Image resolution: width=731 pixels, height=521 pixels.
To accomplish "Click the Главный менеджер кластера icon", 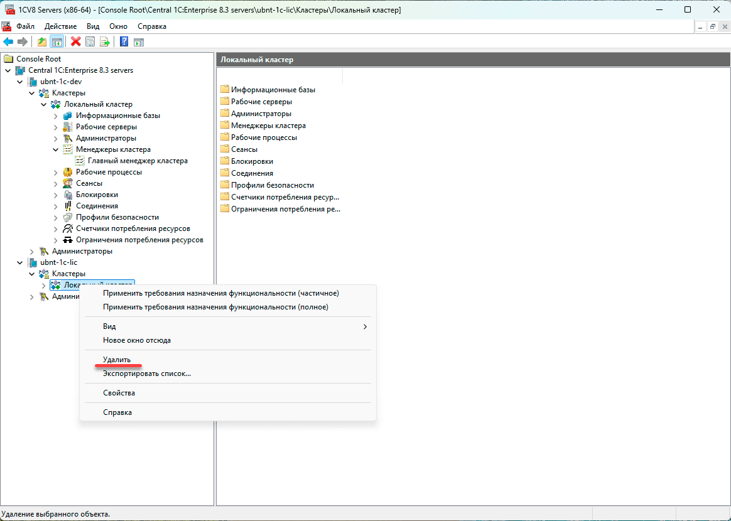I will tap(80, 161).
